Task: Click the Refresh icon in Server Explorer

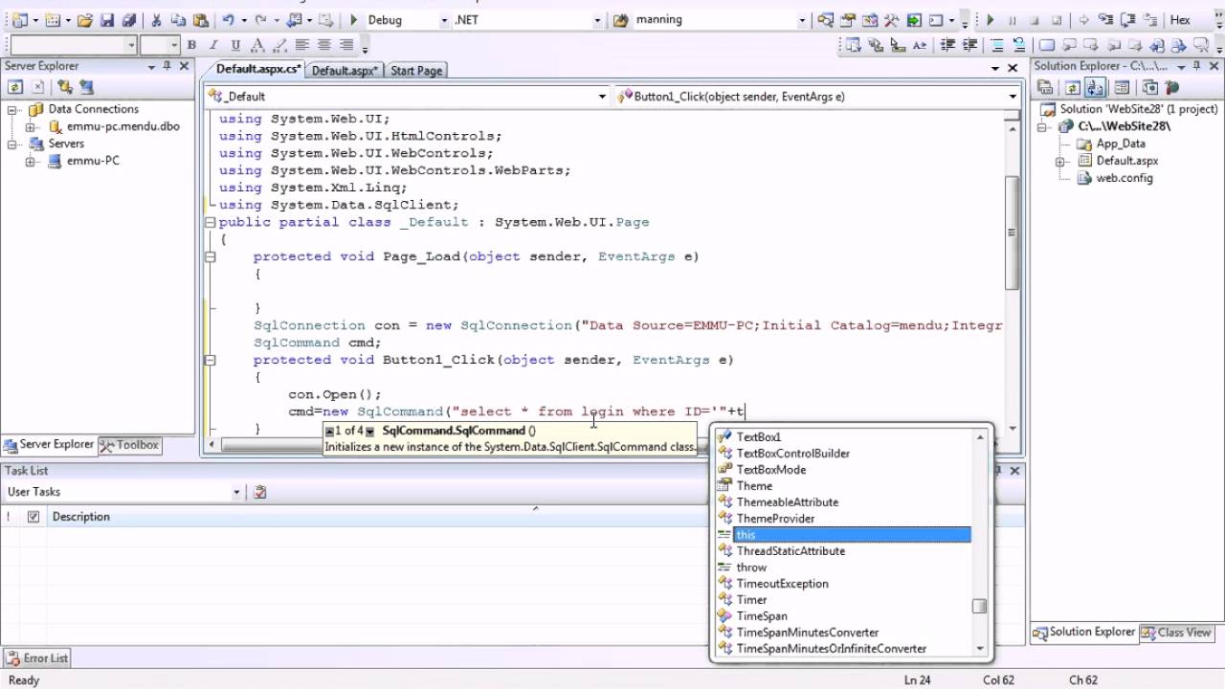Action: 15,87
